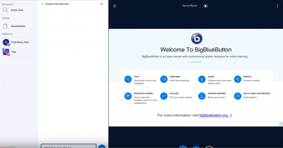Open Shared Notes

(18, 26)
